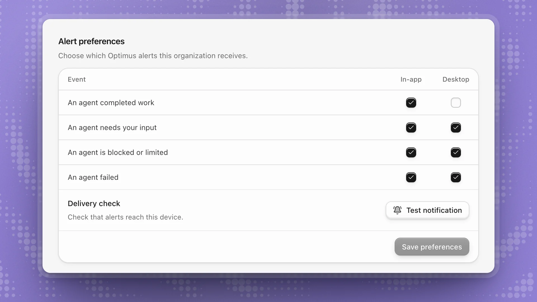Select the 'An agent completed work' label
537x302 pixels.
point(111,103)
